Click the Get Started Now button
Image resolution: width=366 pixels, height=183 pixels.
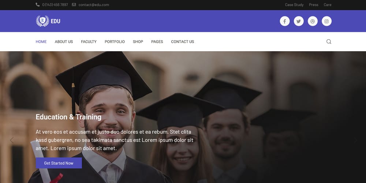coord(59,163)
